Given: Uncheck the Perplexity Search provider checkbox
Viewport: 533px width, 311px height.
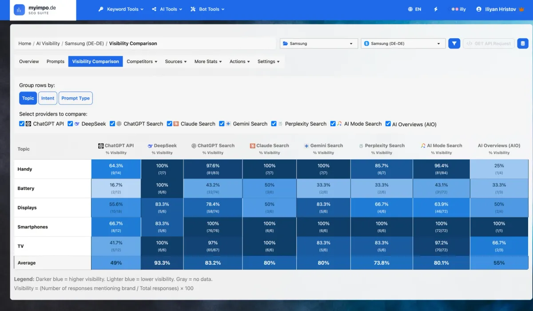Looking at the screenshot, I should point(274,124).
